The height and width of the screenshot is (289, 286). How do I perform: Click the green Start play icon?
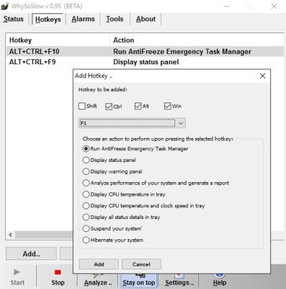(x=17, y=272)
